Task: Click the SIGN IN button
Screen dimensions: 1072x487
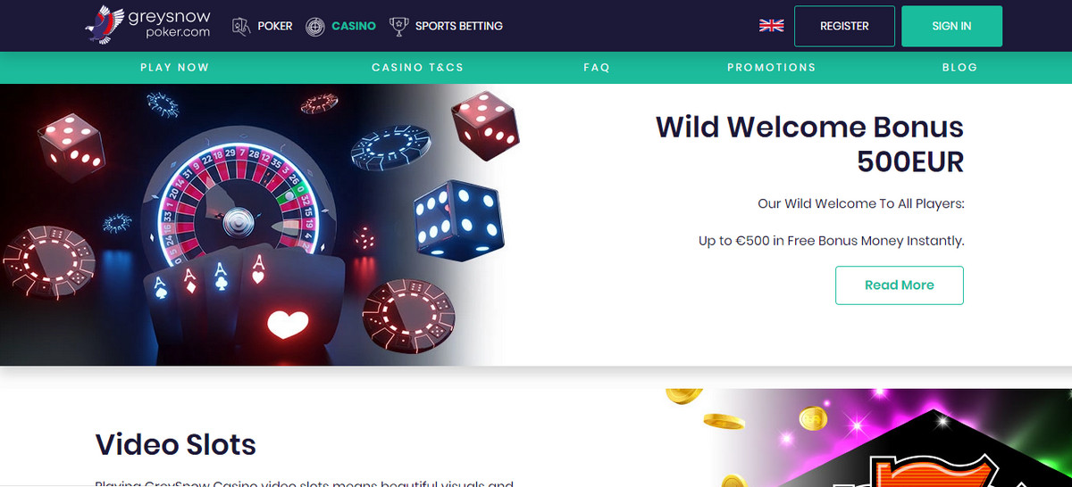Action: click(x=951, y=26)
